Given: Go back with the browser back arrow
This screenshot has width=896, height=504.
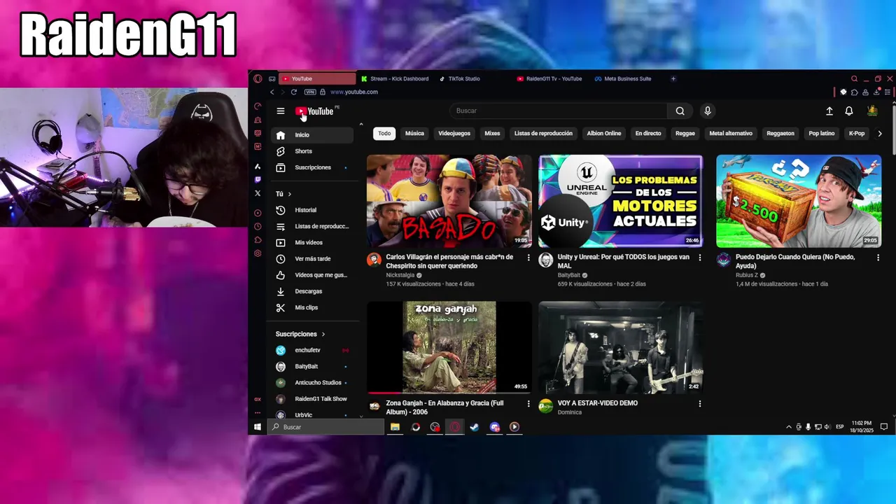Looking at the screenshot, I should pyautogui.click(x=272, y=92).
